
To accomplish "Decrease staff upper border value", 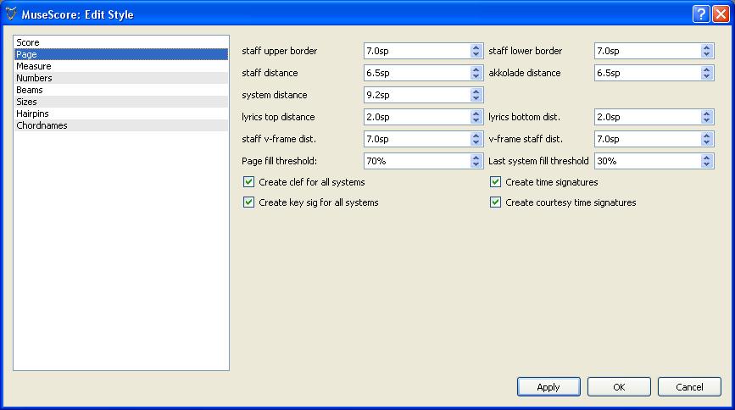I will pyautogui.click(x=476, y=54).
